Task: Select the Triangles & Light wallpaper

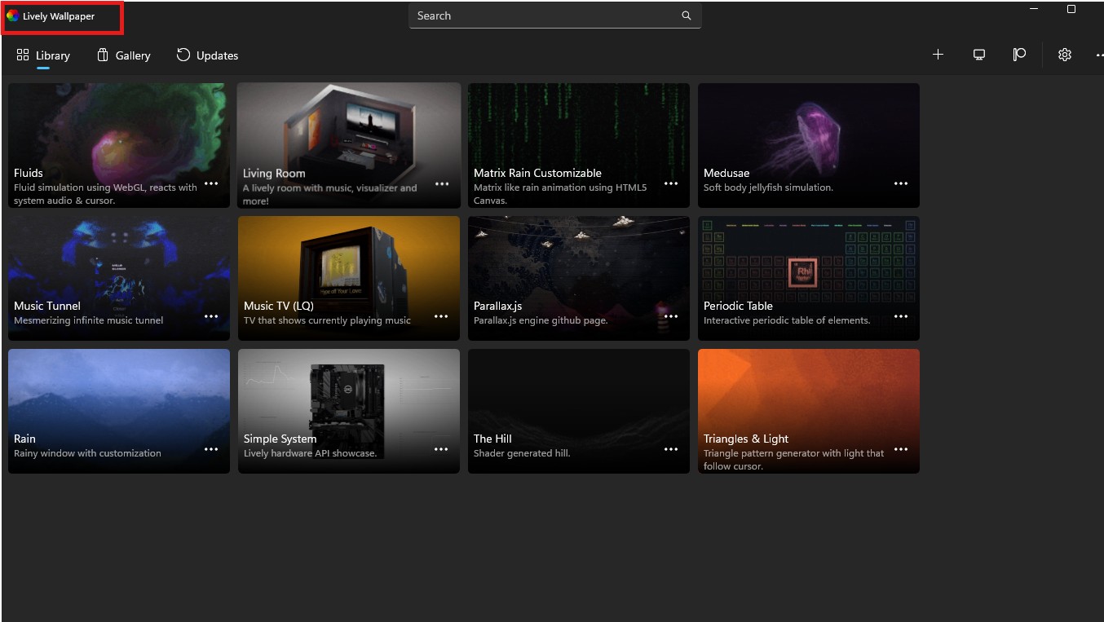Action: click(x=808, y=395)
